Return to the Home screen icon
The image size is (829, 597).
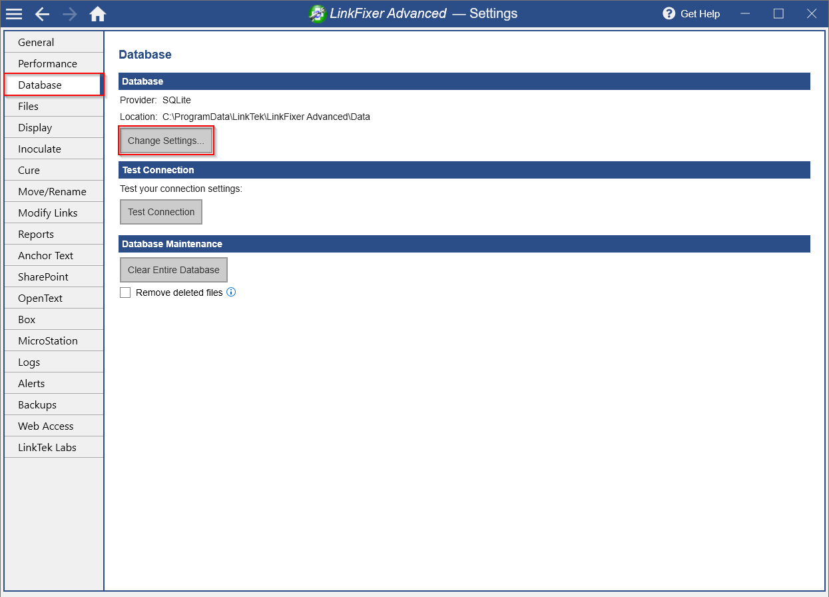98,14
